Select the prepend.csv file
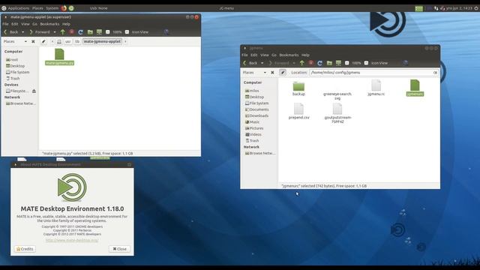Image resolution: width=480 pixels, height=270 pixels. pyautogui.click(x=298, y=111)
